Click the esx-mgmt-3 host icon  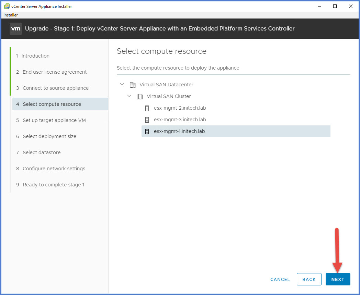click(x=147, y=120)
